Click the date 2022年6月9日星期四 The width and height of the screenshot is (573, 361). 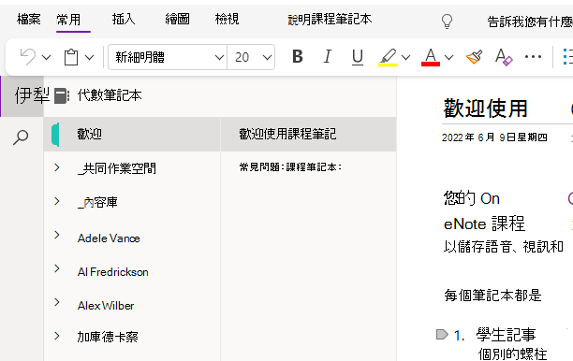pyautogui.click(x=494, y=137)
